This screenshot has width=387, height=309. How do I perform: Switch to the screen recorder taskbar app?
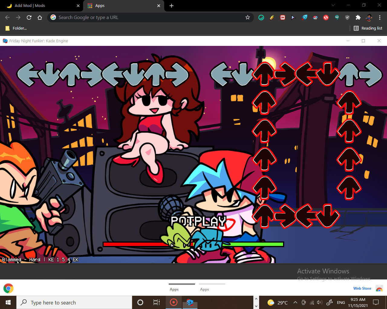[174, 302]
